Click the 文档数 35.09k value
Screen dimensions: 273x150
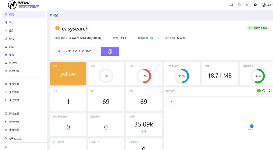point(144,124)
